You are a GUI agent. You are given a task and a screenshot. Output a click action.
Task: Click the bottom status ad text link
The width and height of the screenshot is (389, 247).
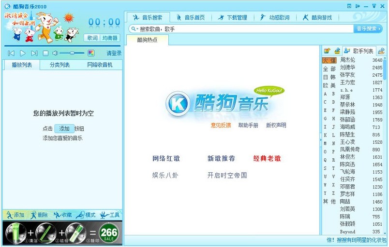coord(357,240)
